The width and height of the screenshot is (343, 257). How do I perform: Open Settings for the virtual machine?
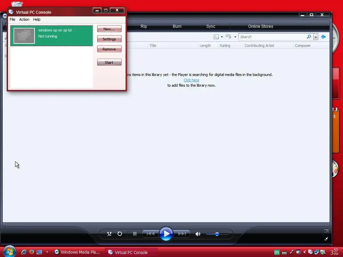tap(109, 39)
